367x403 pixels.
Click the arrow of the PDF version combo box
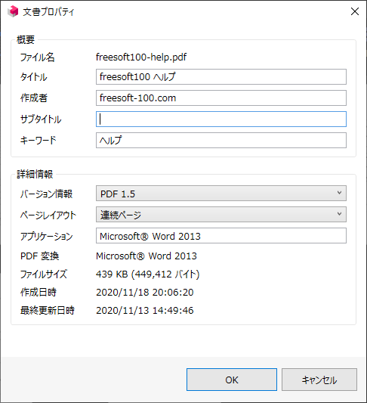tap(339, 193)
